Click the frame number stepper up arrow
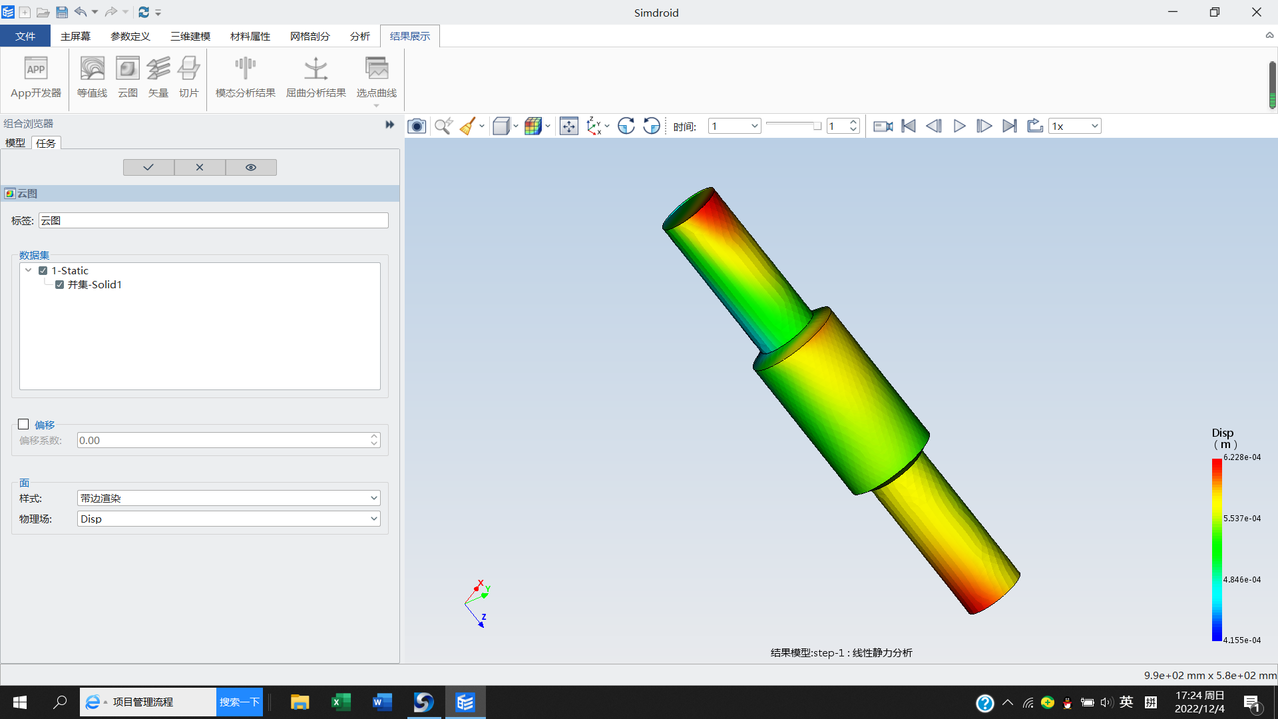 click(853, 122)
